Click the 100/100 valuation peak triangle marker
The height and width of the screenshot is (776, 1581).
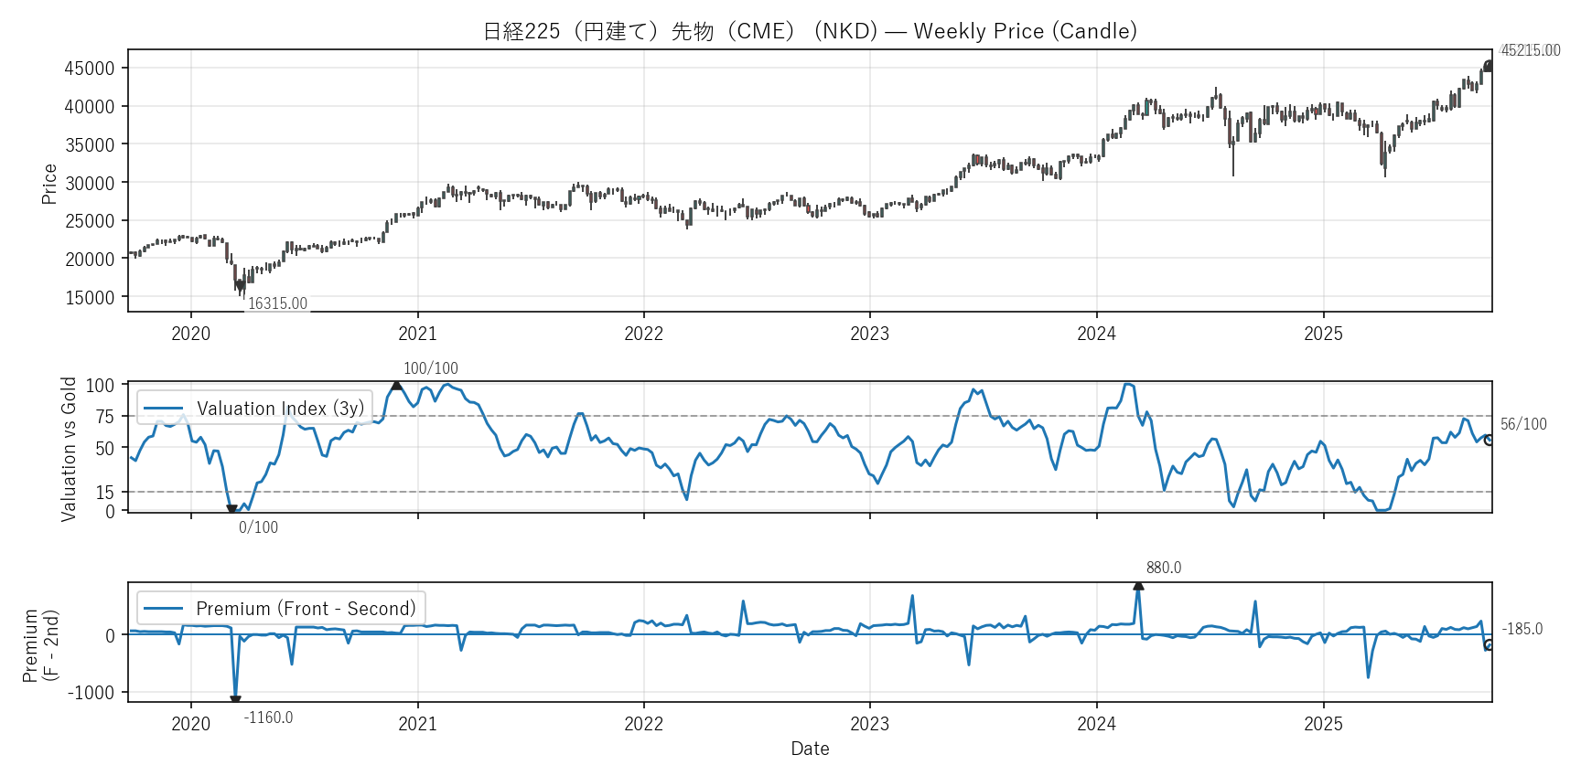396,385
